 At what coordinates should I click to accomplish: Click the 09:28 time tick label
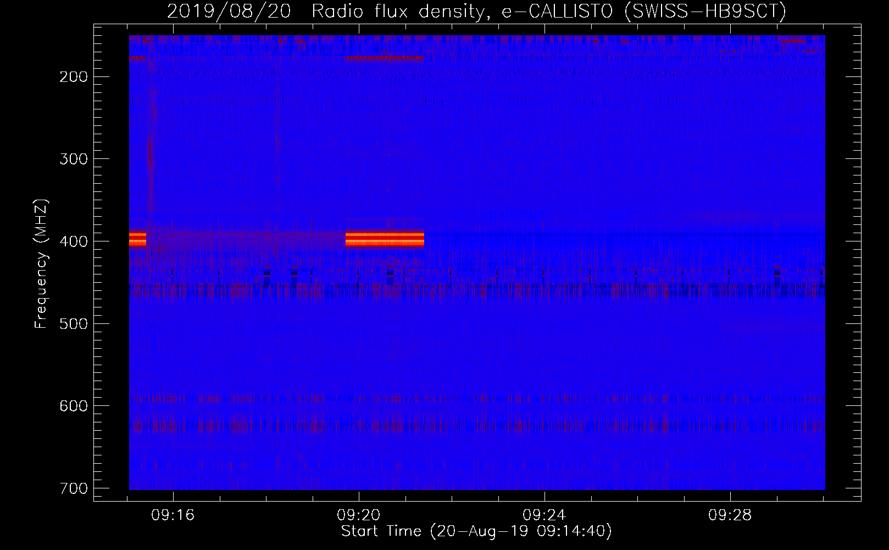pyautogui.click(x=730, y=515)
